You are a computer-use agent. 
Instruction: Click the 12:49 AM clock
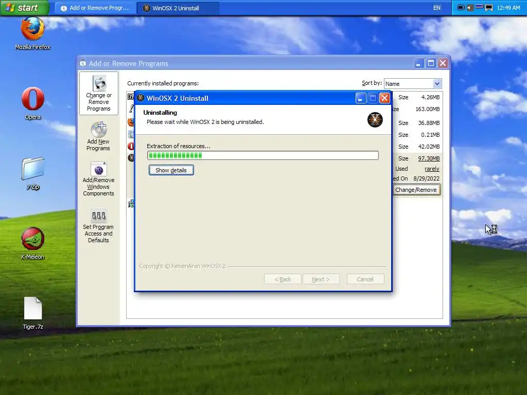508,8
